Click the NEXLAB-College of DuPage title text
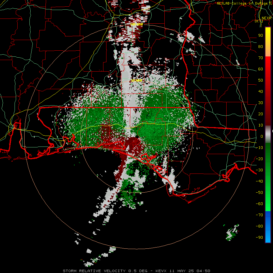Screen dimensions: 273x273 coord(244,3)
